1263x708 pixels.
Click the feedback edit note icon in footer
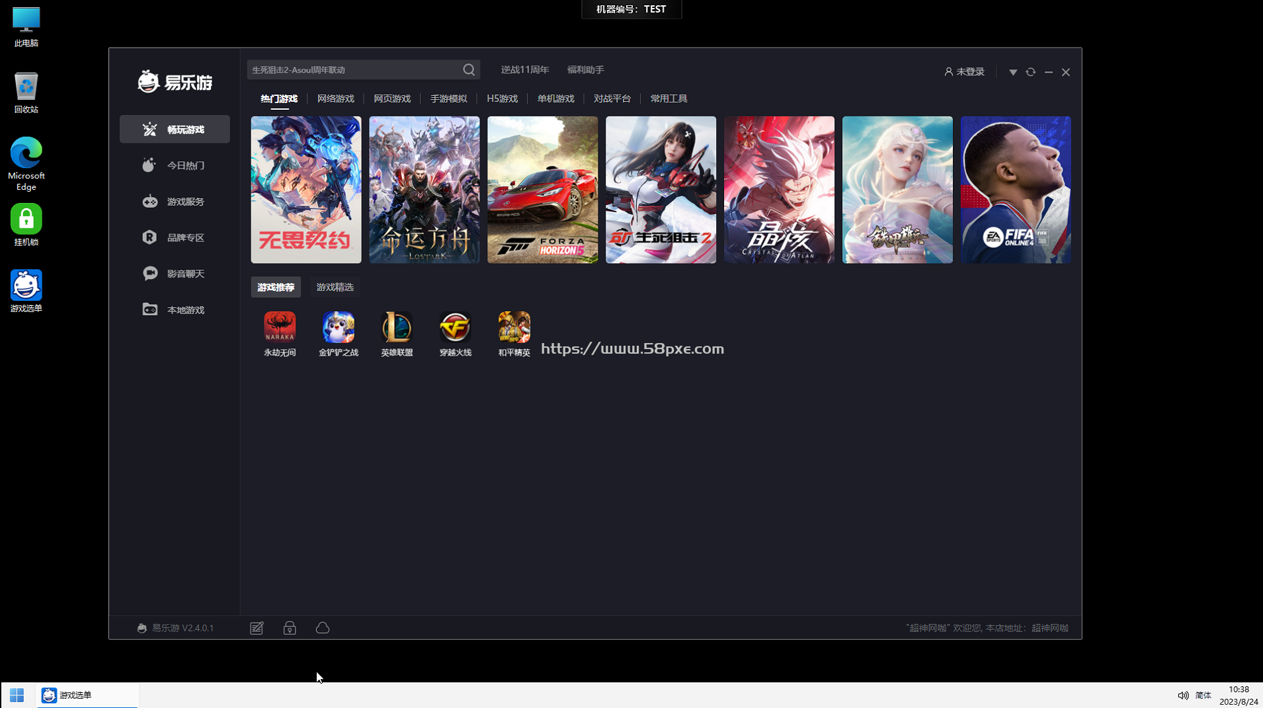click(257, 628)
